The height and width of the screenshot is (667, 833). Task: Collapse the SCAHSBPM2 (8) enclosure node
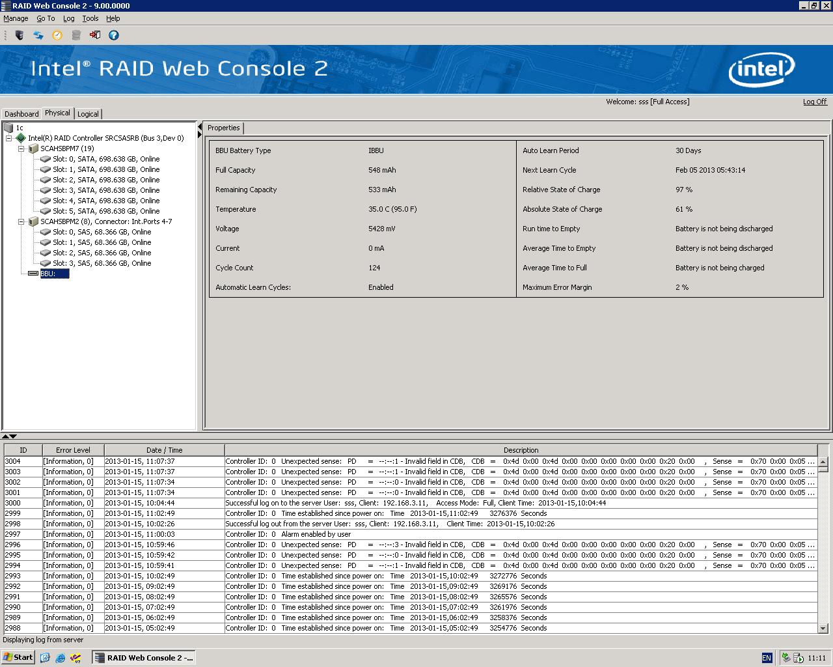(21, 221)
